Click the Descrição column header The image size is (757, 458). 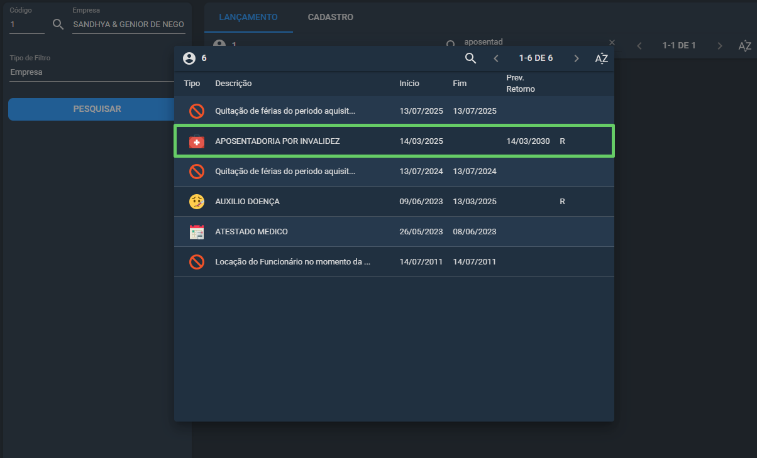point(233,84)
